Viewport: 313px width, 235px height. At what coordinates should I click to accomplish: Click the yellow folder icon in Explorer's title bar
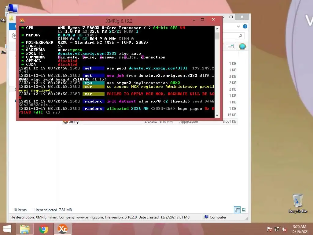pos(11,18)
